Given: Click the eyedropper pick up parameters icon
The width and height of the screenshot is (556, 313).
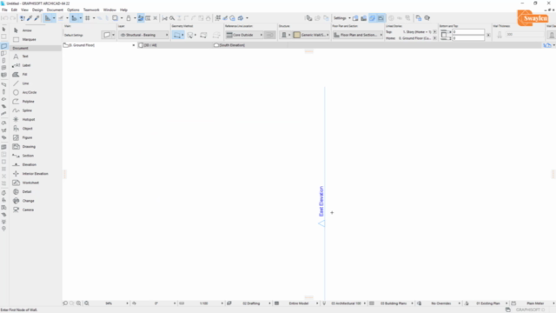Looking at the screenshot, I should tap(30, 18).
